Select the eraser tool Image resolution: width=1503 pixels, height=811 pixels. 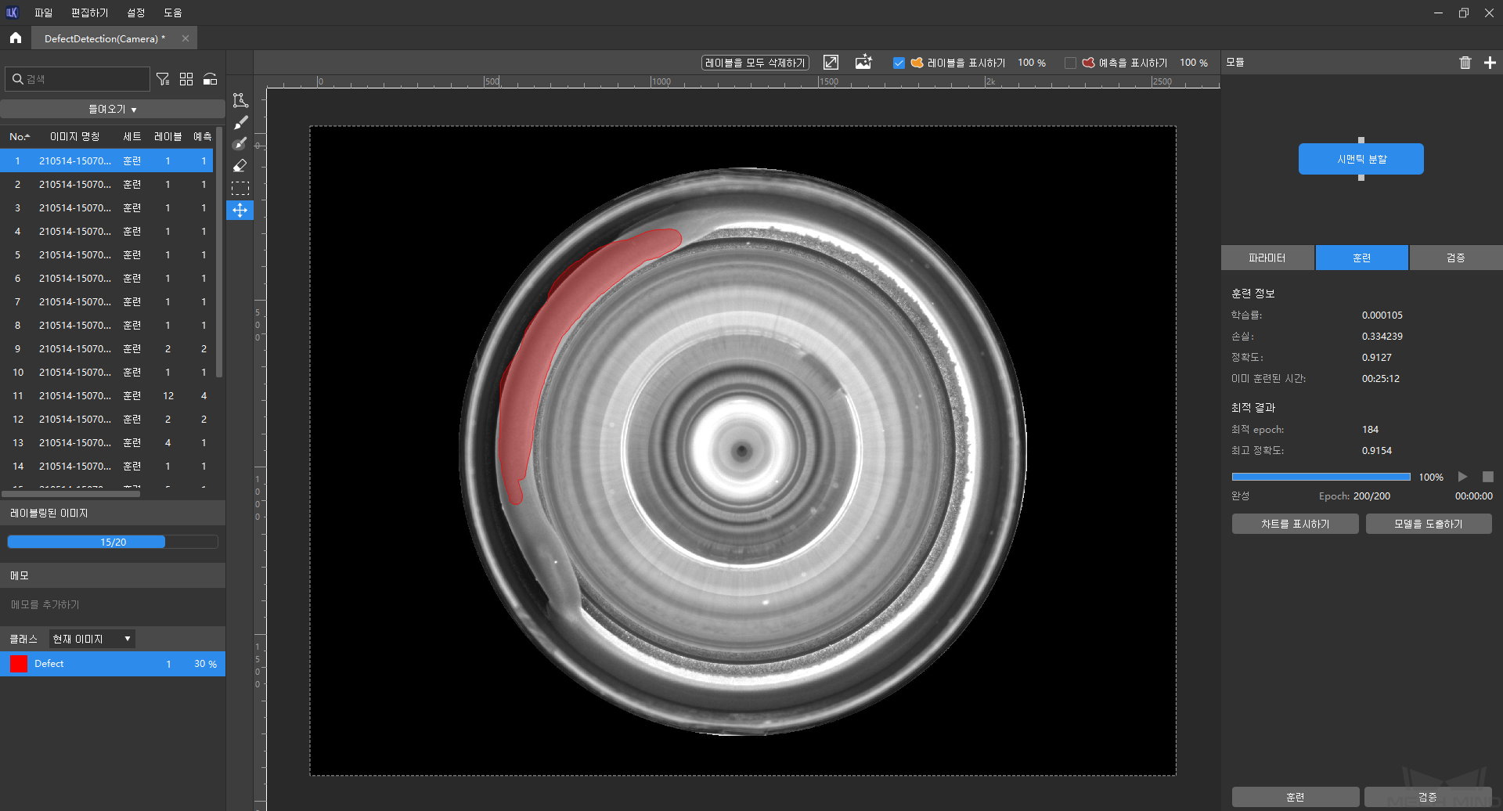click(x=240, y=166)
